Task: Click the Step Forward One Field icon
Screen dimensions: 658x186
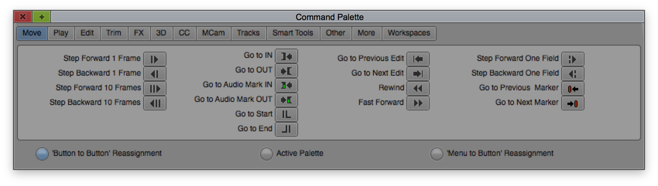Action: pos(573,59)
